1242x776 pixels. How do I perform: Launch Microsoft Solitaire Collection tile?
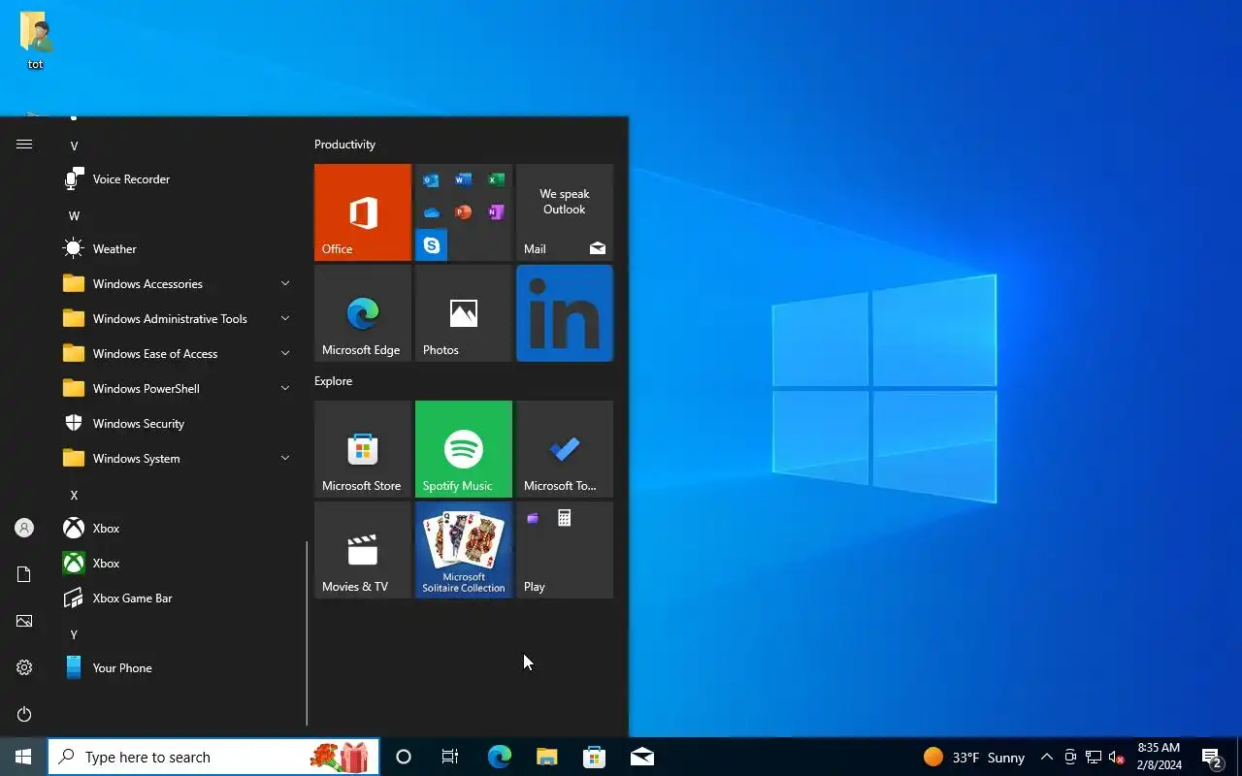(464, 550)
